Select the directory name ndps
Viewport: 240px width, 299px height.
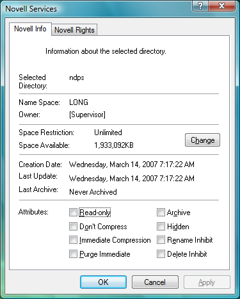(77, 77)
